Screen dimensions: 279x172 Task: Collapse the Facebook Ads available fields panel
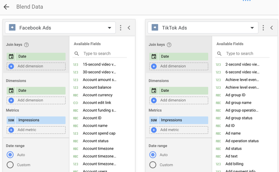click(129, 28)
